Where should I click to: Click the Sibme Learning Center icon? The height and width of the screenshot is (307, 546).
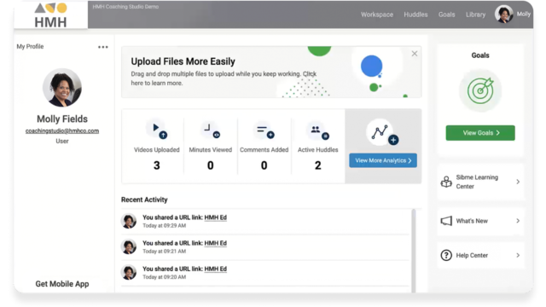click(x=446, y=182)
